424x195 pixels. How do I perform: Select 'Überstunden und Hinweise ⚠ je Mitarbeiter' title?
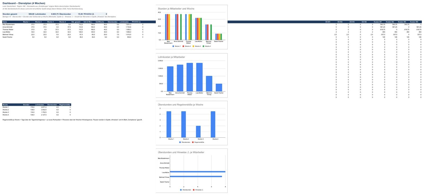point(181,152)
